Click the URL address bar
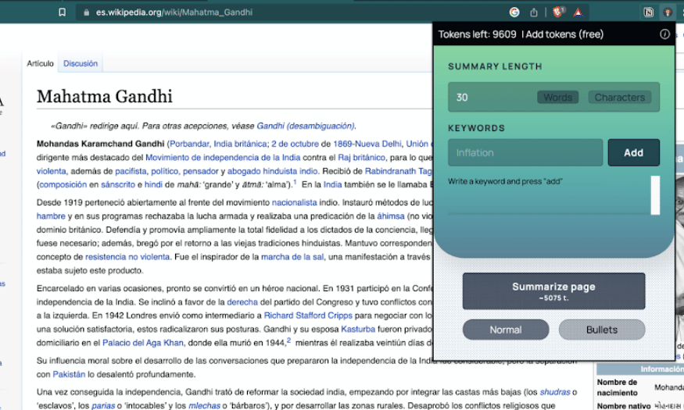 tap(288, 12)
